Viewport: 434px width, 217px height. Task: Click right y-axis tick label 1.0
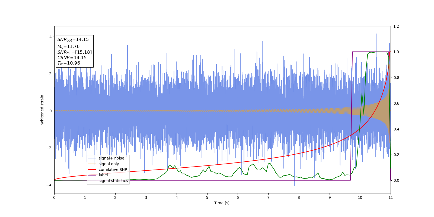tap(396, 52)
